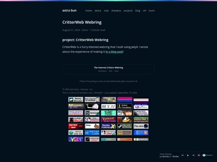Viewport: 217px width, 162px height.
Task: Open the blog page
Action: coord(138,11)
